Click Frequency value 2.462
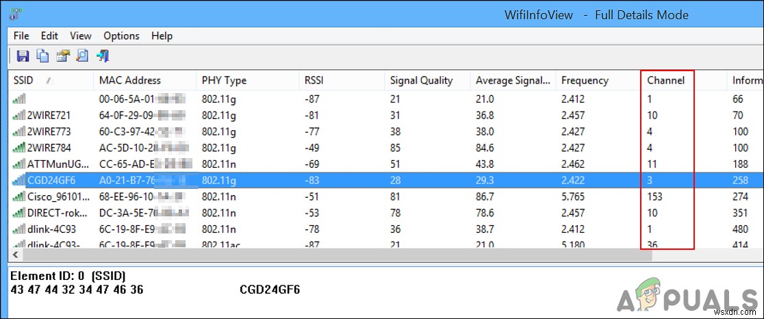 (x=574, y=164)
